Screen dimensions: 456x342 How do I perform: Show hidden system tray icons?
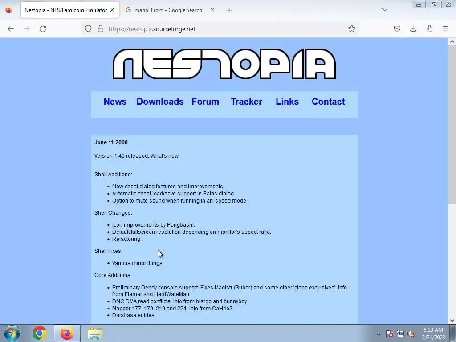pyautogui.click(x=379, y=334)
